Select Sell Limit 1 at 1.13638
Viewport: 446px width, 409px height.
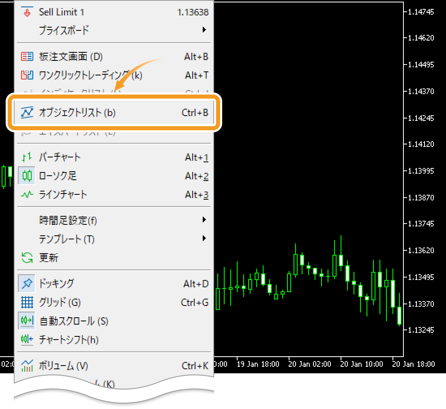click(x=114, y=12)
